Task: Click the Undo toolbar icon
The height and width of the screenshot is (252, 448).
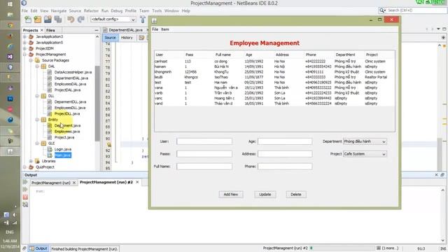Action: [71, 19]
